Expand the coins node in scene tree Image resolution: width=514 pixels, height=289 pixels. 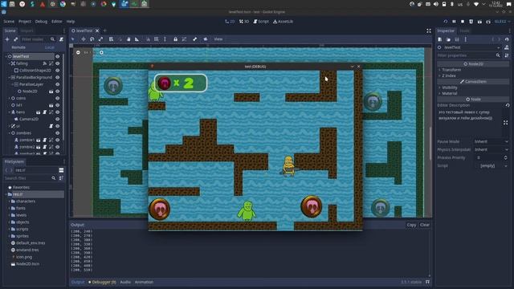tap(9, 98)
